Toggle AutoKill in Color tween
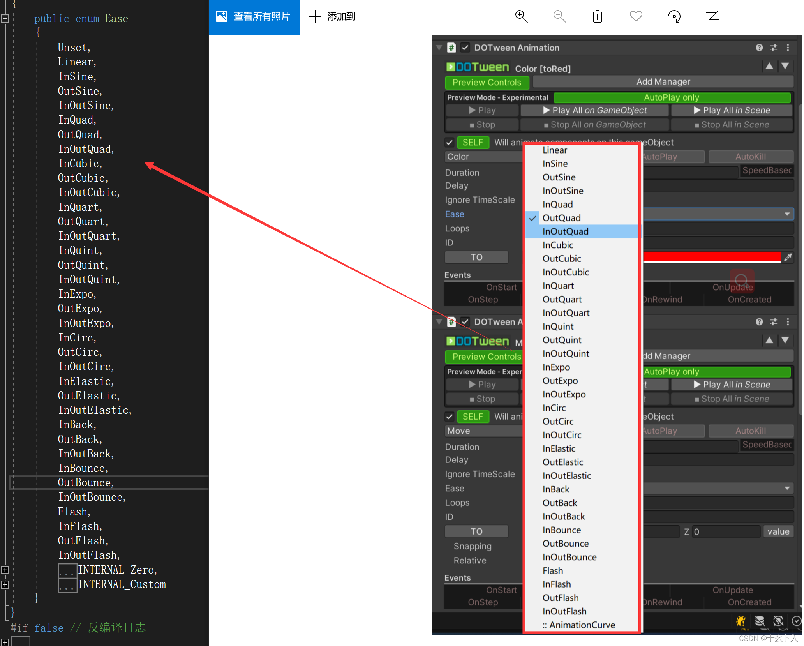Viewport: 804px width, 646px height. pyautogui.click(x=751, y=157)
